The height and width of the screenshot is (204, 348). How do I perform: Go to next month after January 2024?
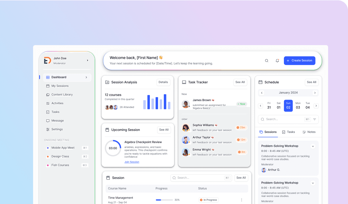click(315, 93)
